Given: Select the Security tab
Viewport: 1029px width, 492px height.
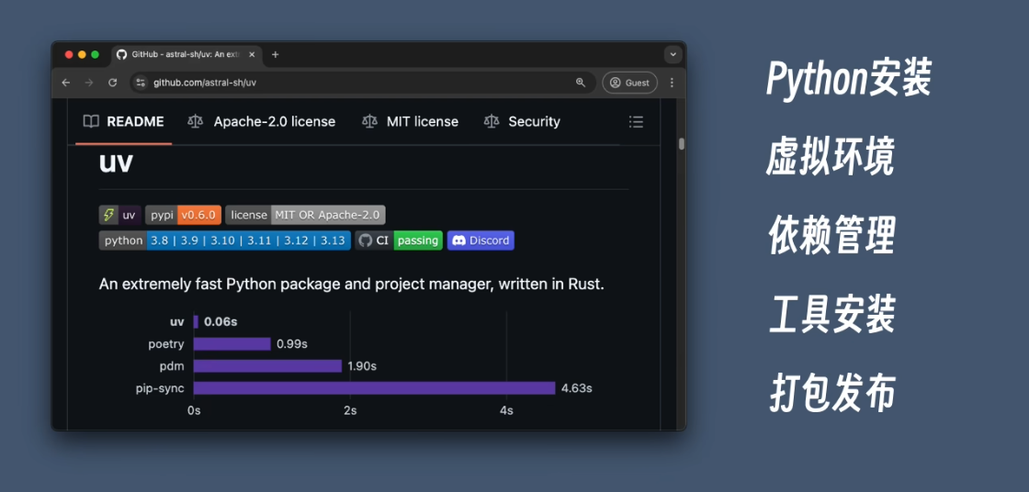Looking at the screenshot, I should tap(522, 122).
